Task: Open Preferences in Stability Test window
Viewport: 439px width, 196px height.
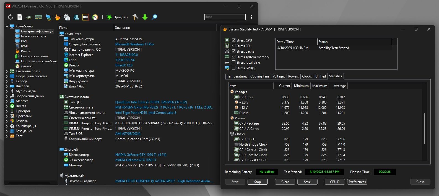Action: [357, 182]
